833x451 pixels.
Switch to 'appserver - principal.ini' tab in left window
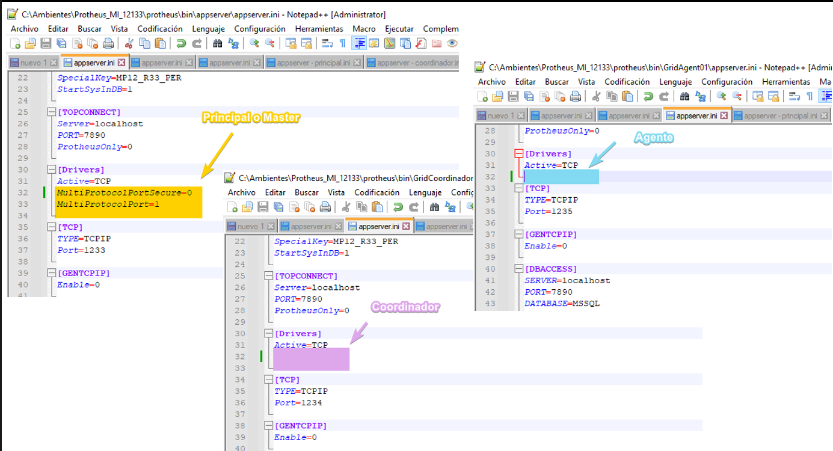point(314,63)
